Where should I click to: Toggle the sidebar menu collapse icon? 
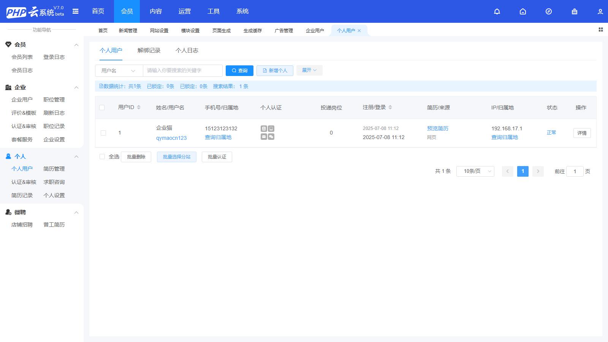[x=76, y=11]
